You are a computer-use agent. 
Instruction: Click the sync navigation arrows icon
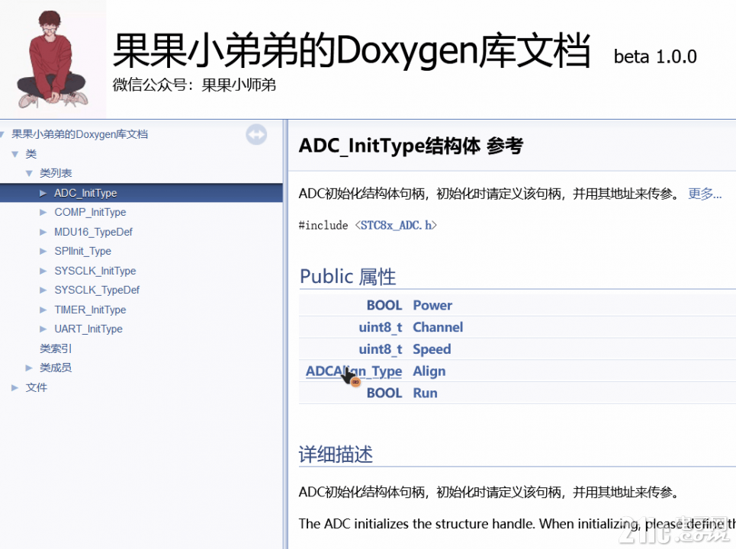click(256, 135)
